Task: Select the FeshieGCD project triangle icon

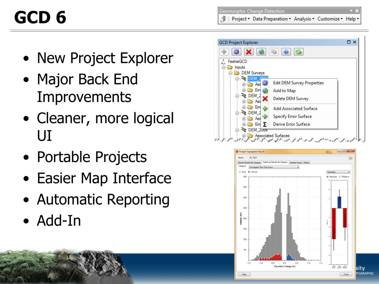Action: [x=223, y=61]
